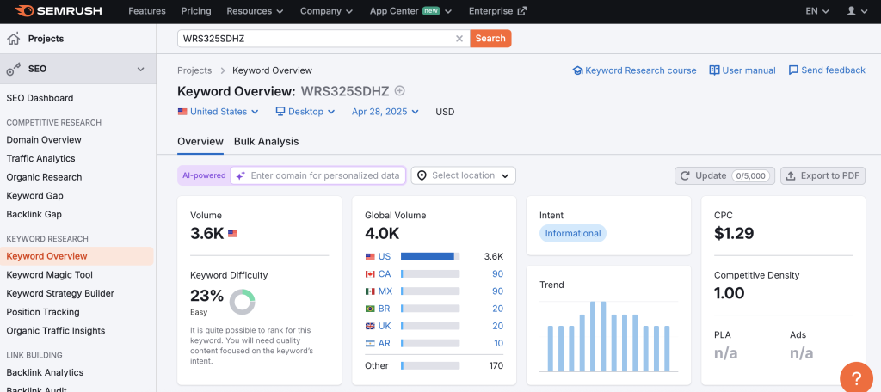
Task: Click Projects in the breadcrumb
Action: coord(194,70)
